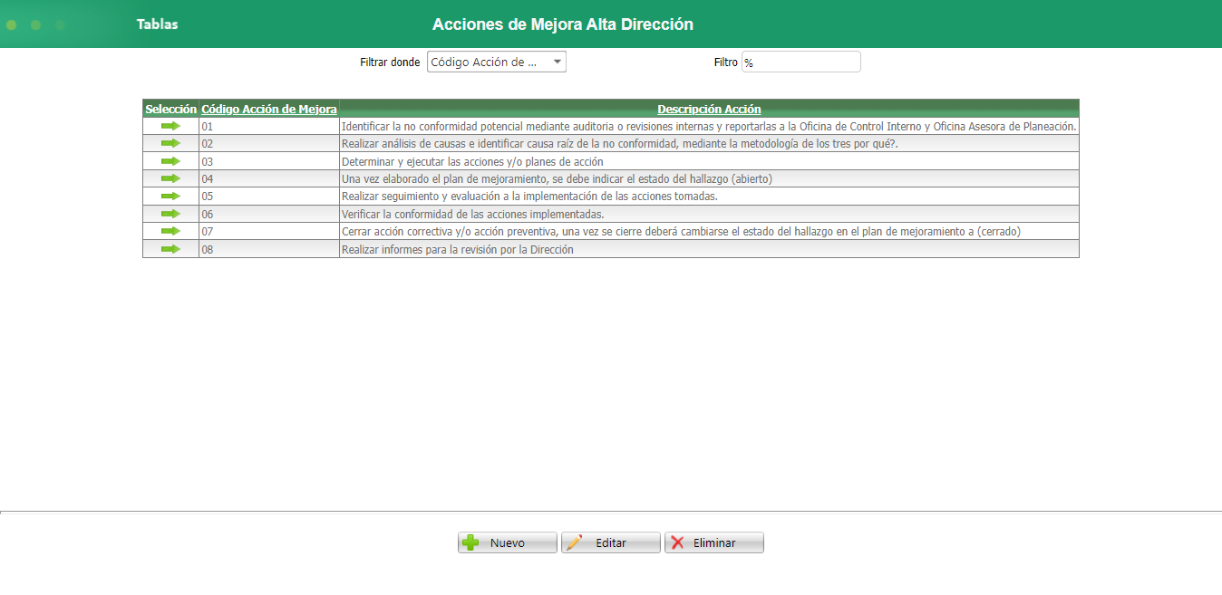Select record 01 using its green arrow

(x=170, y=127)
